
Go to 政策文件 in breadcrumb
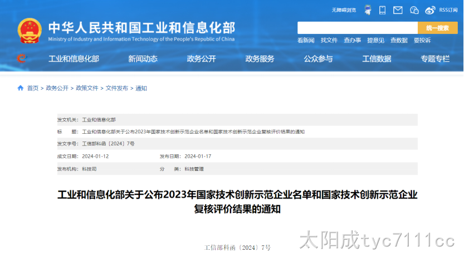(x=87, y=88)
